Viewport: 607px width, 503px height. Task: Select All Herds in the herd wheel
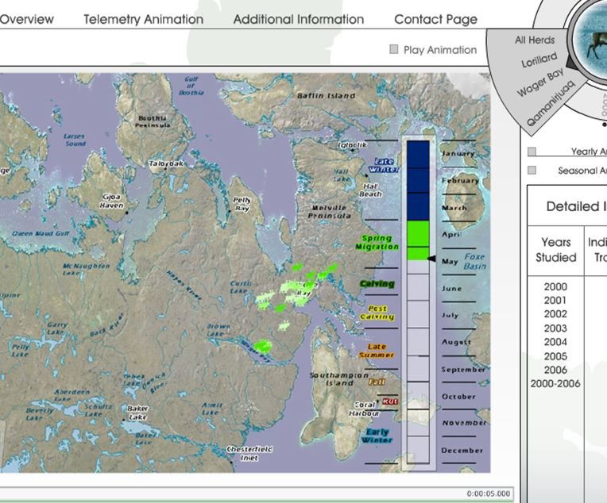tap(535, 40)
